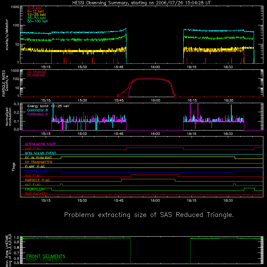Click the vertical Flags axis label

[x=13, y=167]
